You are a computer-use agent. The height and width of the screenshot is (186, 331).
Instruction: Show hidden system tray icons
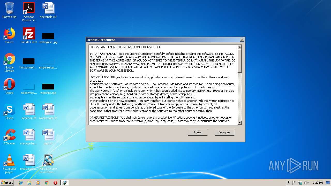tap(288, 183)
